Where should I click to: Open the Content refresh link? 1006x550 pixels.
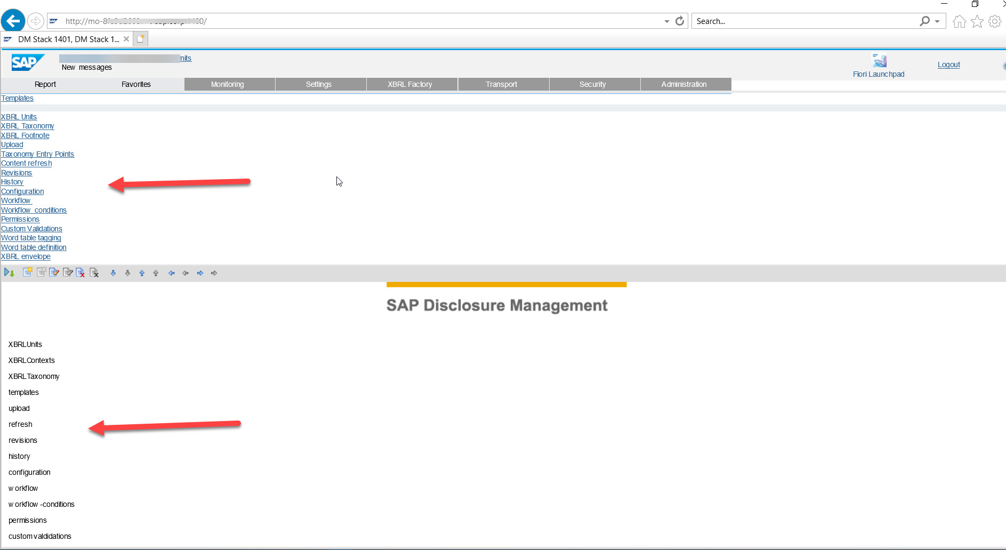click(26, 163)
